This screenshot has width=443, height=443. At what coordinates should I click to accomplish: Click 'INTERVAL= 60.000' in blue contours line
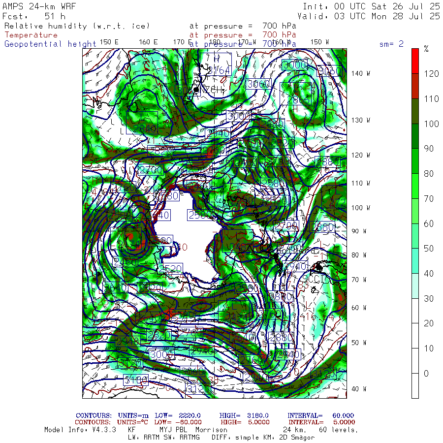(x=320, y=415)
